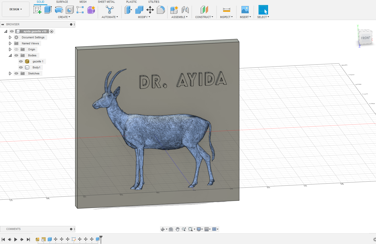Activate the Extrude tool
The height and width of the screenshot is (244, 376).
point(48,10)
